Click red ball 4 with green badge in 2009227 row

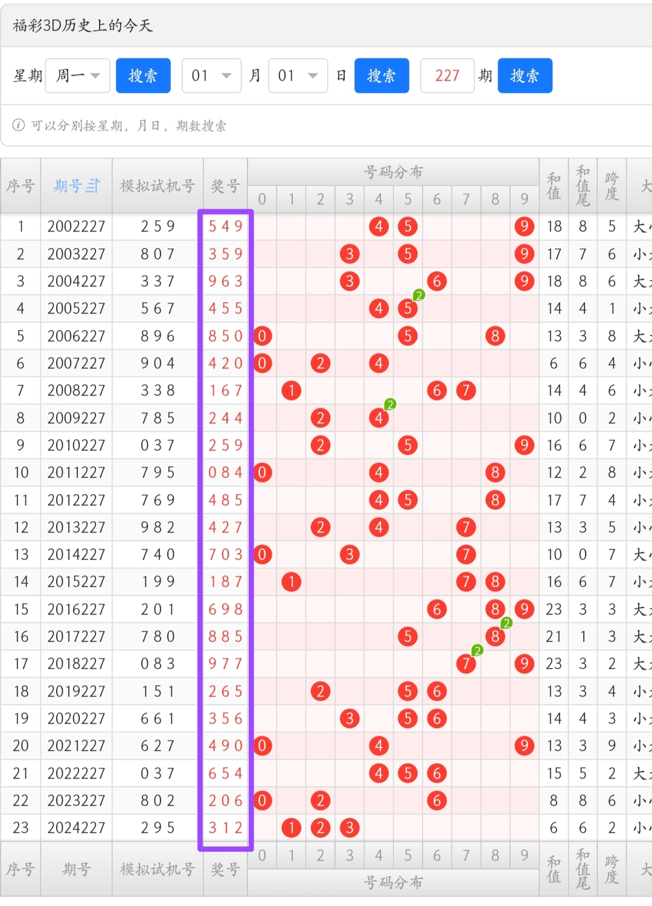(x=379, y=418)
